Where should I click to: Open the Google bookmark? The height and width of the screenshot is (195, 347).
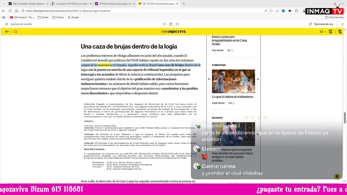[73, 17]
